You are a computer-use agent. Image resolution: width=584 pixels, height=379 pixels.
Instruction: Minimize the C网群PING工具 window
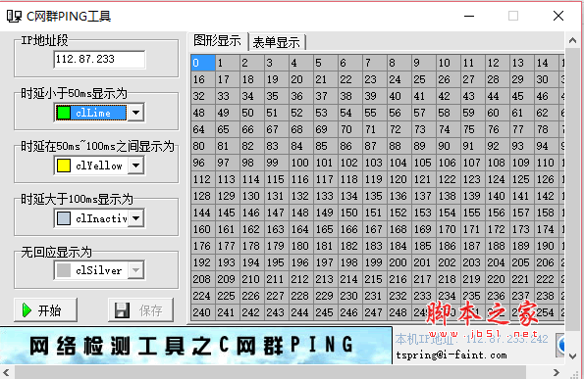(x=469, y=16)
